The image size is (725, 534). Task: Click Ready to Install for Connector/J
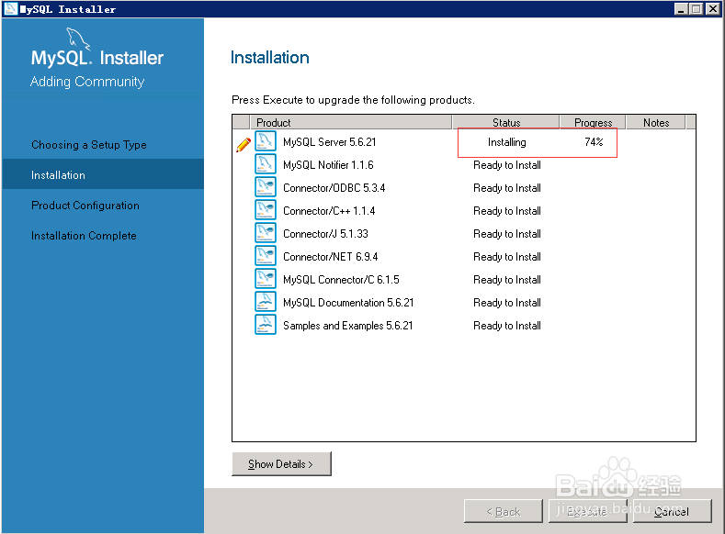pos(506,234)
